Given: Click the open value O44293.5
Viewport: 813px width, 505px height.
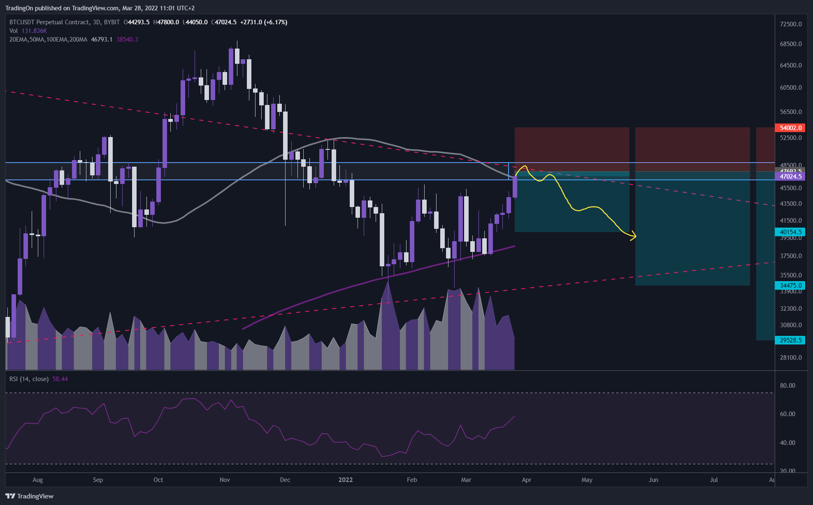Looking at the screenshot, I should click(137, 22).
